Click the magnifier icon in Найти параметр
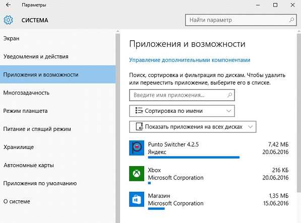Image resolution: width=301 pixels, height=223 pixels. [291, 20]
